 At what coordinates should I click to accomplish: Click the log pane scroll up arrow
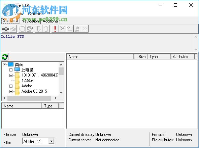pos(196,37)
